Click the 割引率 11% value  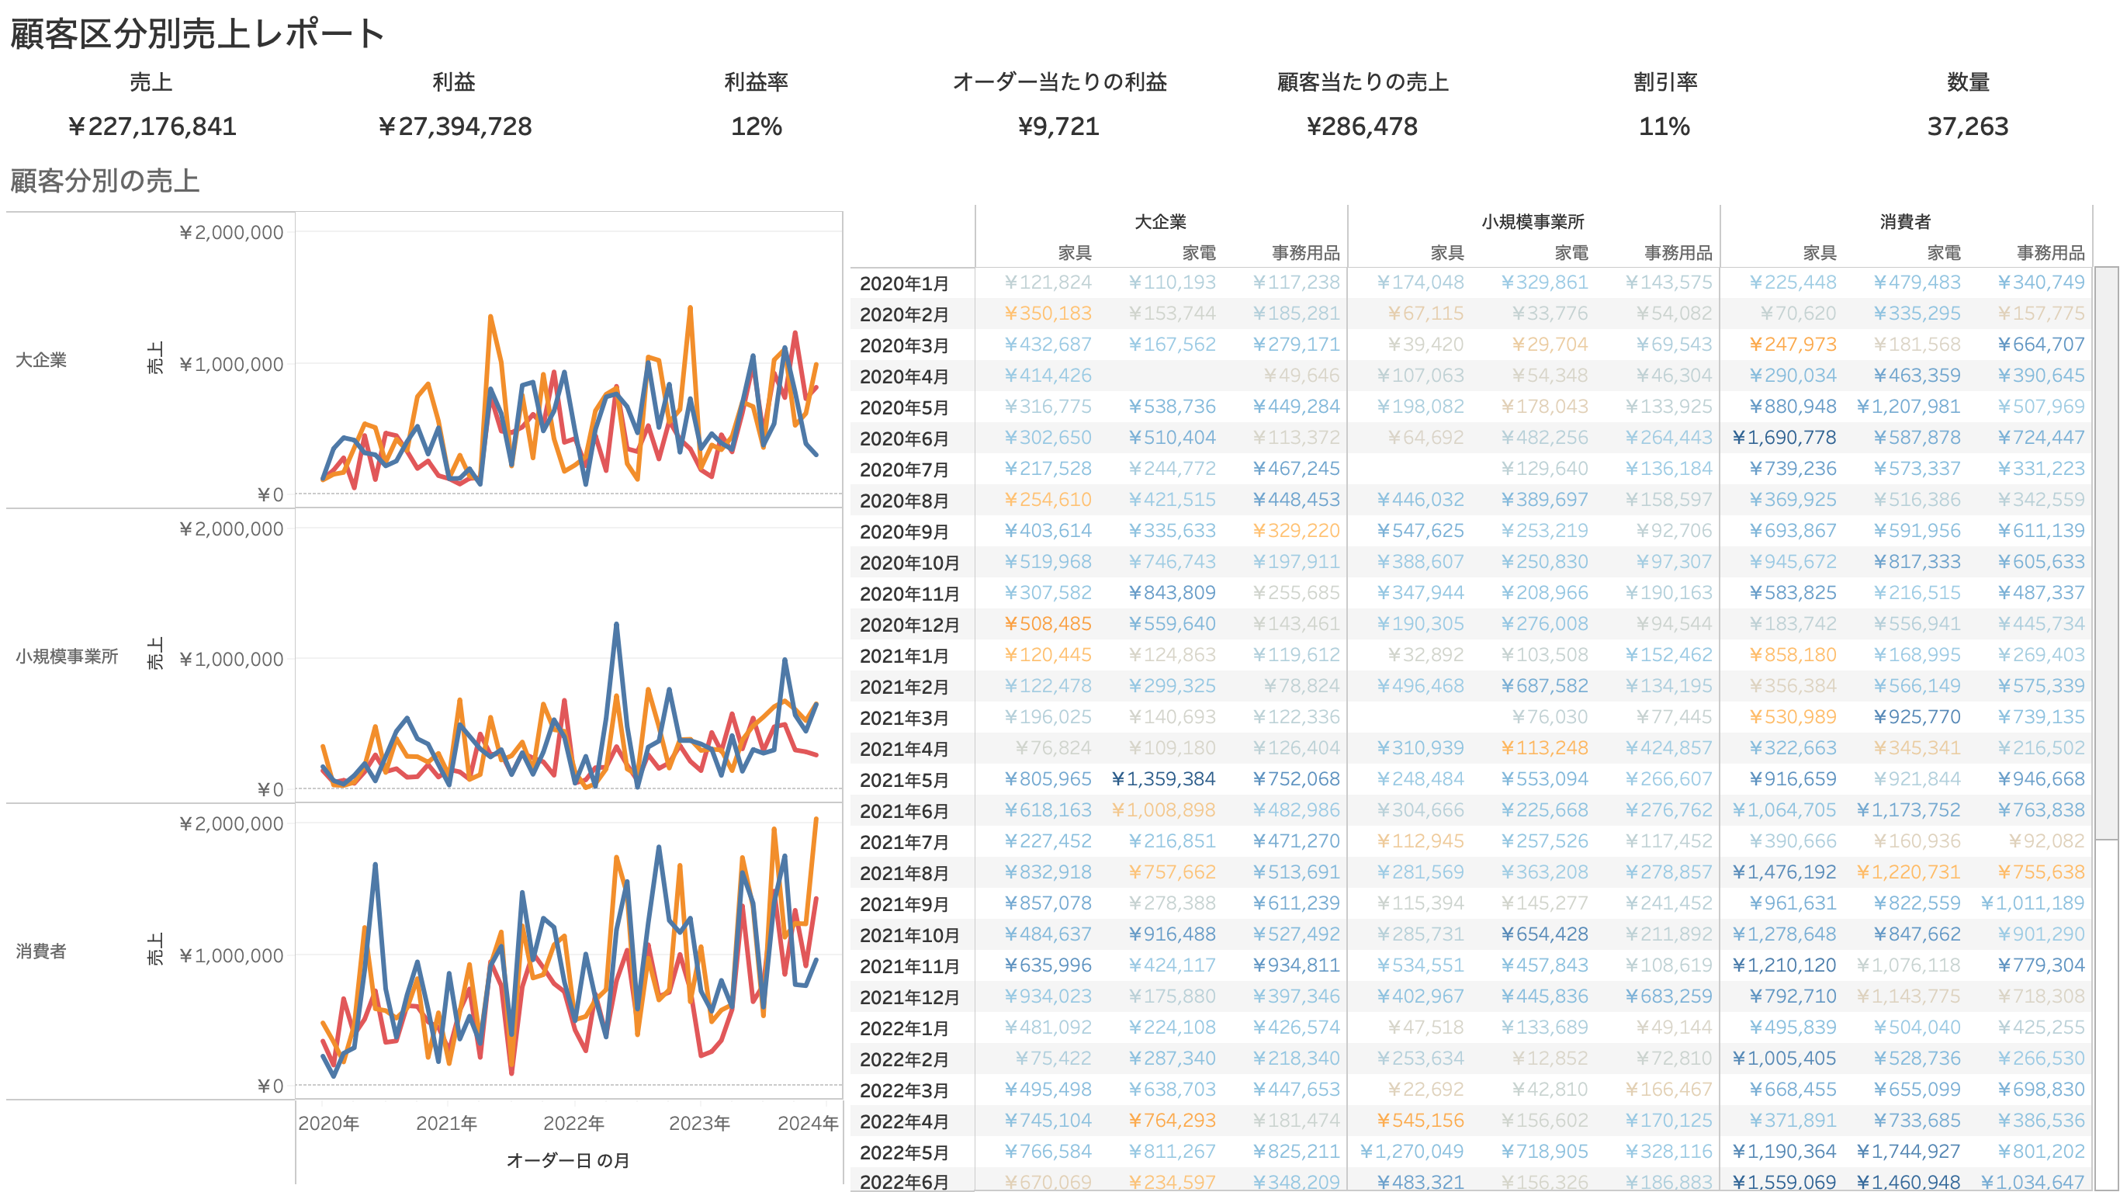pos(1664,126)
